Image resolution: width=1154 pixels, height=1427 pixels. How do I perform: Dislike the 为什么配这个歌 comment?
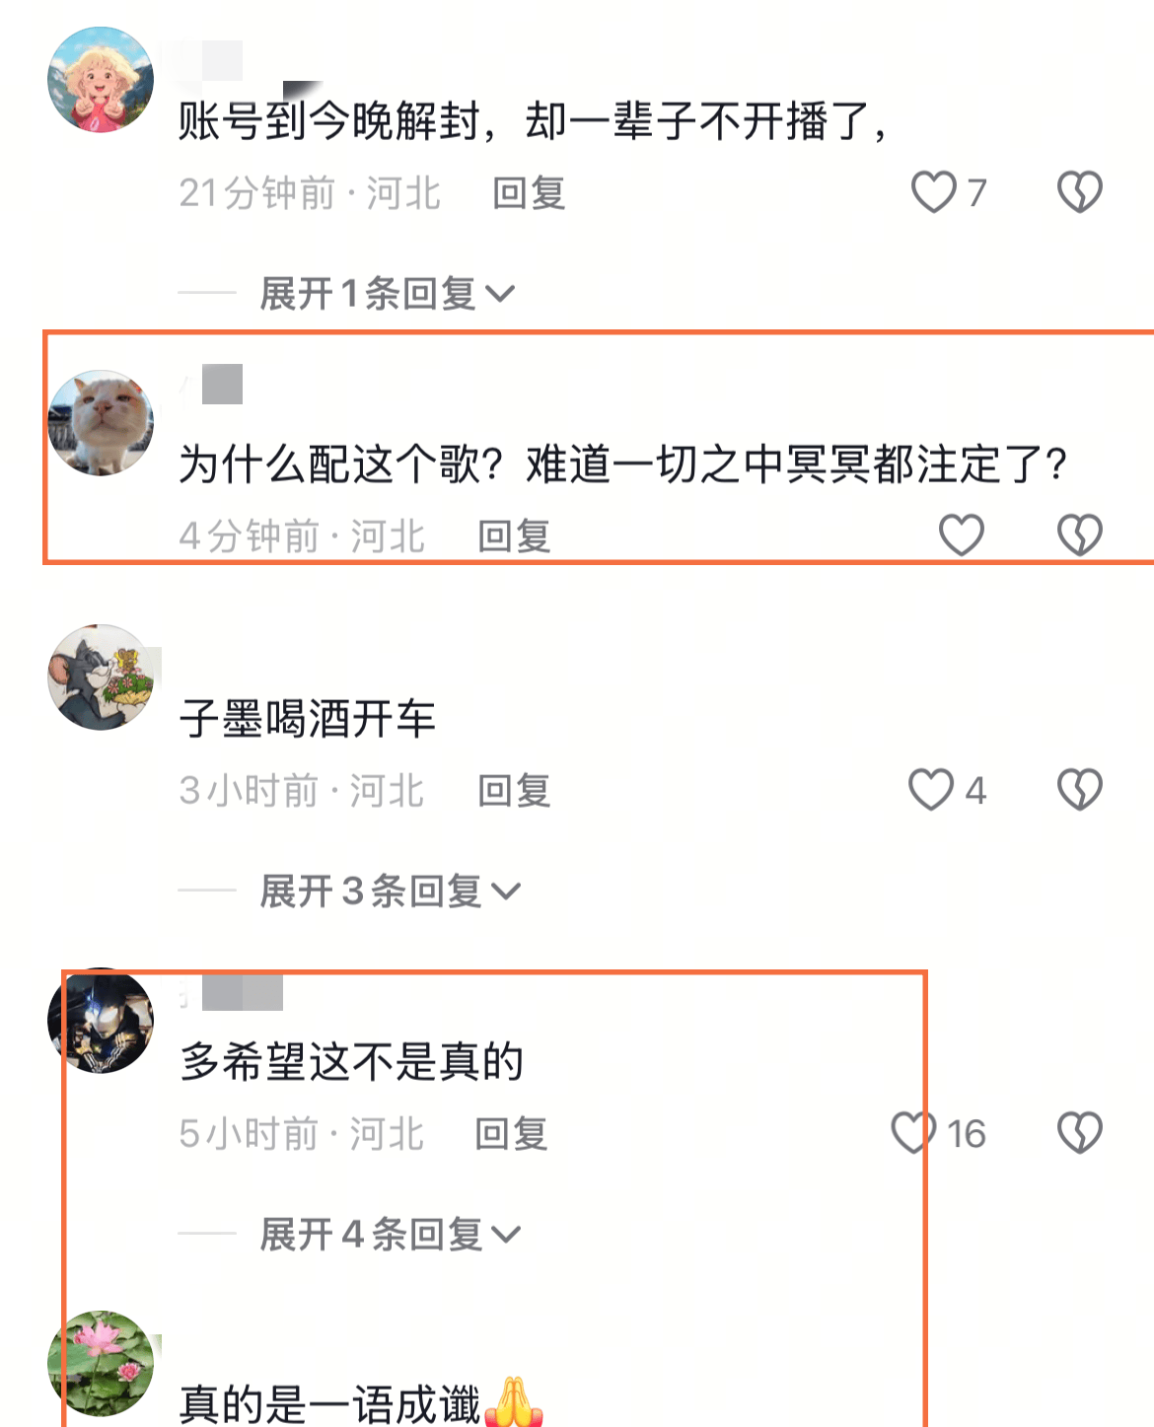[1080, 535]
